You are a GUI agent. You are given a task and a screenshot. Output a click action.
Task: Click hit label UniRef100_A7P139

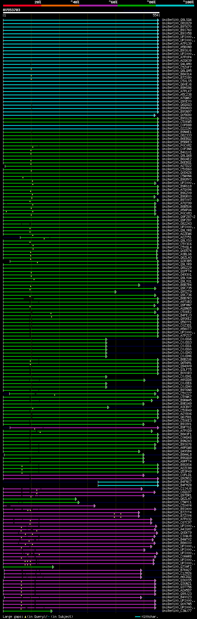click(177, 44)
